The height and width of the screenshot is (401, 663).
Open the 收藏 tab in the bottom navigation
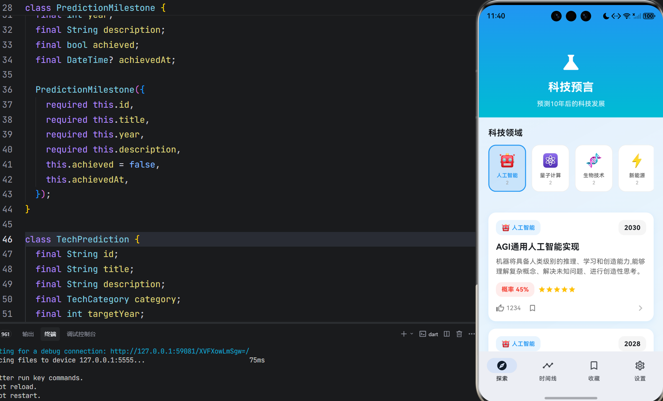tap(594, 371)
